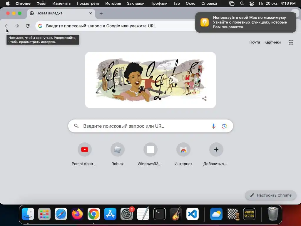The width and height of the screenshot is (301, 226).
Task: Open a new tab with plus button
Action: pos(101,13)
